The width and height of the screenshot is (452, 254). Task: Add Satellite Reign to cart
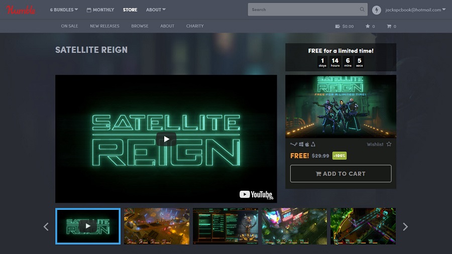341,173
